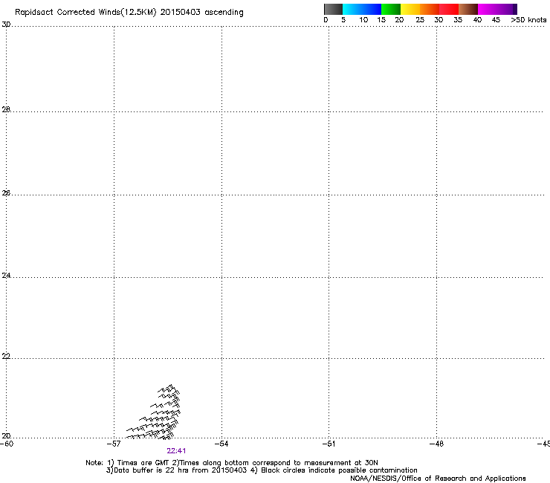
Task: Click the latitude label 20
Action: coord(6,435)
